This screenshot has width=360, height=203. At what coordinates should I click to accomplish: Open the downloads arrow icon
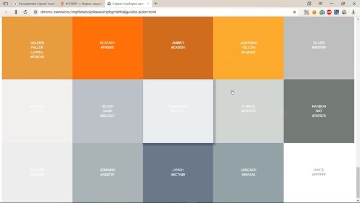coord(353,12)
